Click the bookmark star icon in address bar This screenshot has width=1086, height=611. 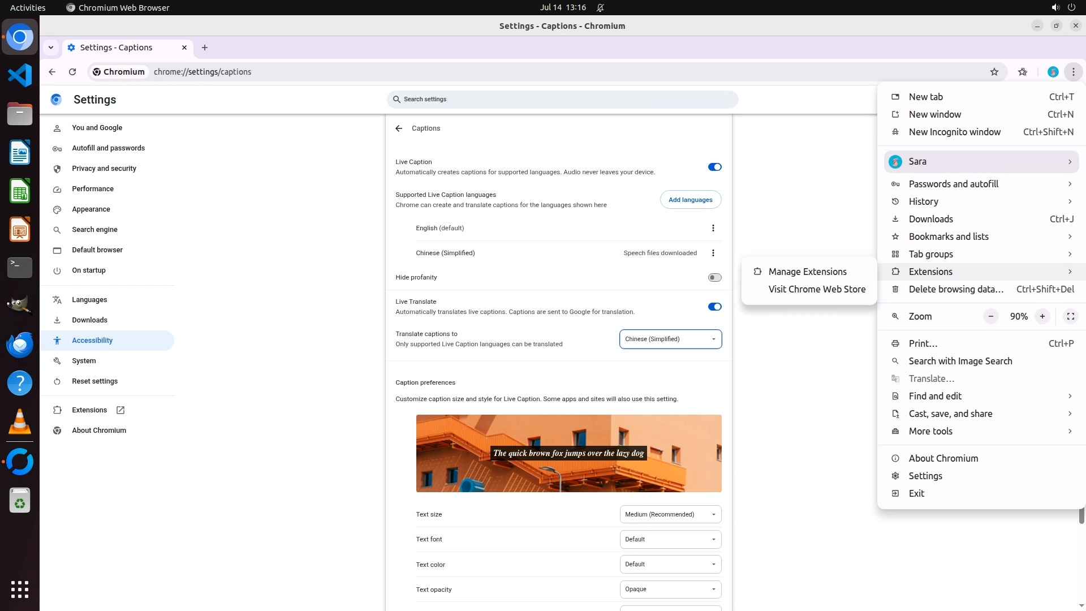(x=994, y=72)
